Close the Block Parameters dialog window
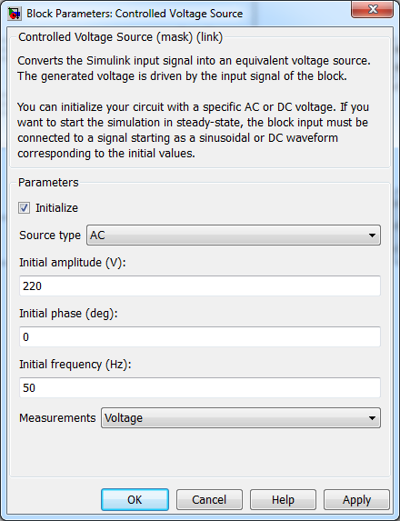Image resolution: width=400 pixels, height=521 pixels. (372, 9)
